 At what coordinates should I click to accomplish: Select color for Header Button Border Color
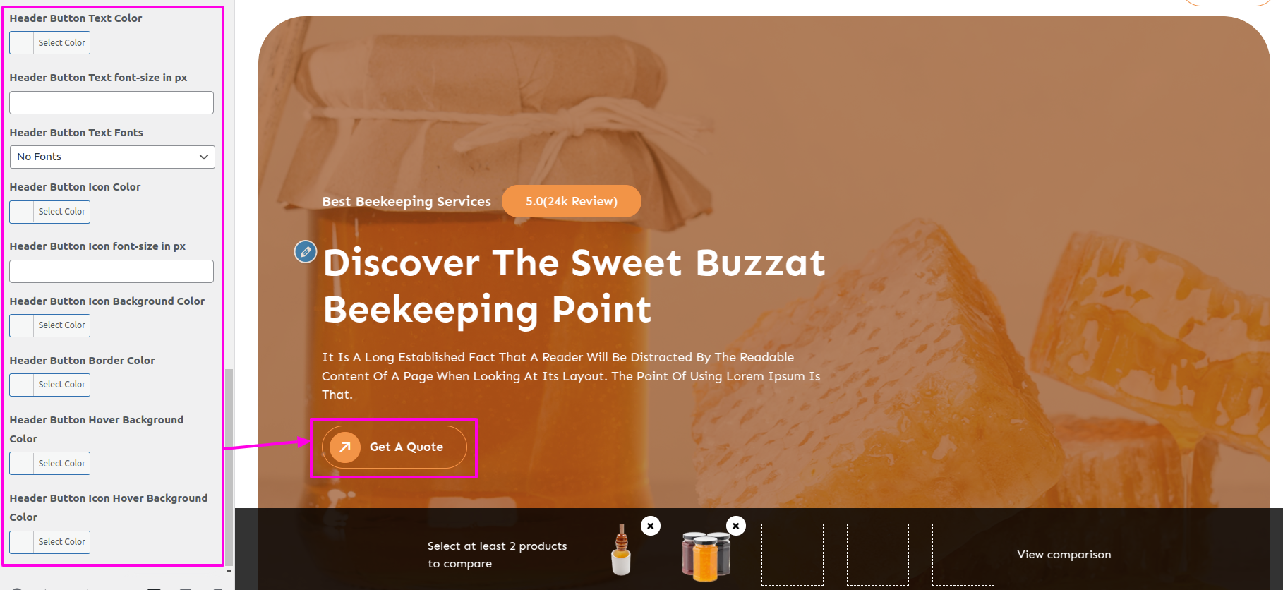[x=50, y=385]
